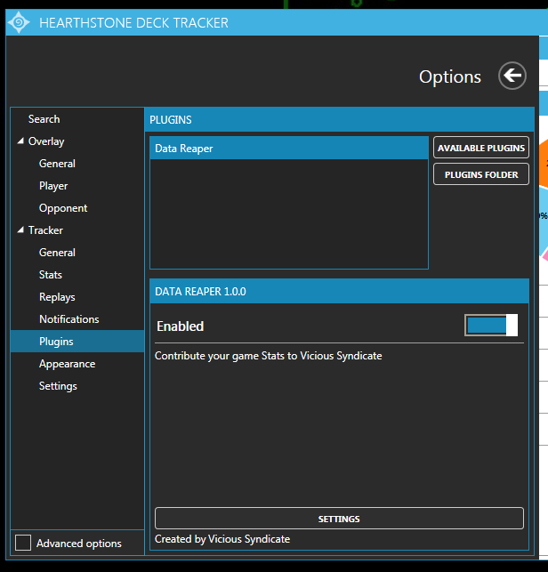548x572 pixels.
Task: Select Data Reaper in the plugins list
Action: click(x=289, y=148)
